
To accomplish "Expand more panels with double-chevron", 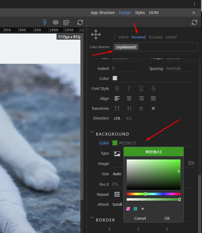I will pyautogui.click(x=194, y=13).
